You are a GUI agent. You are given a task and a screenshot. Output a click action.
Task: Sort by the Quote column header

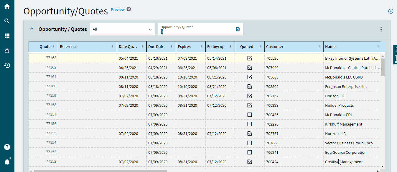point(45,46)
